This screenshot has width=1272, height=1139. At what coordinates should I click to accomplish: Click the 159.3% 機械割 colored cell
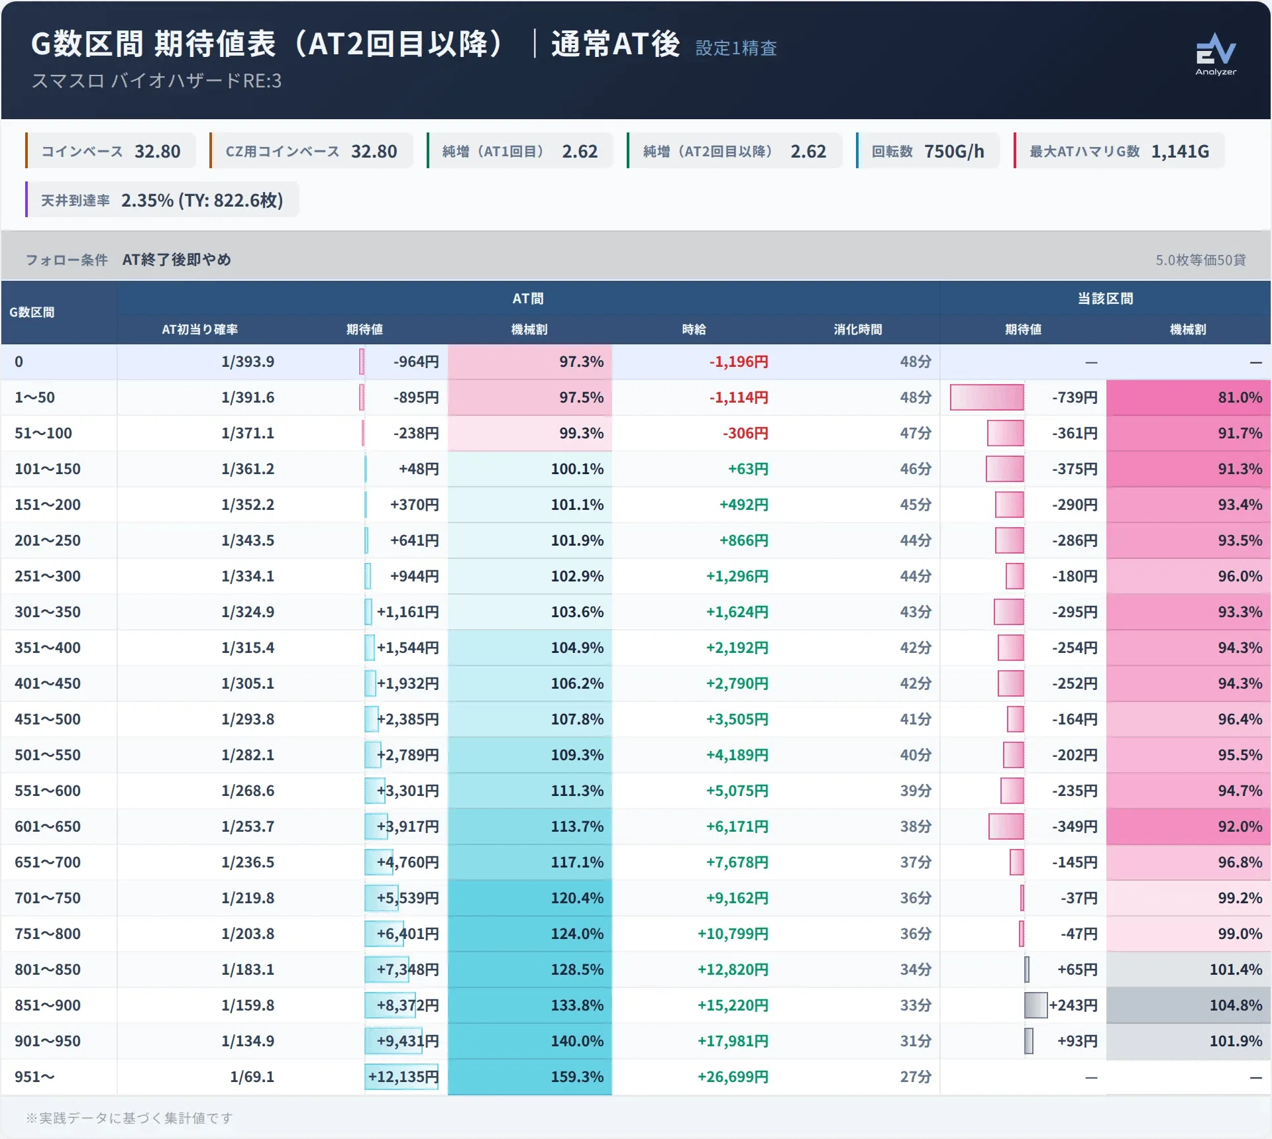529,1077
